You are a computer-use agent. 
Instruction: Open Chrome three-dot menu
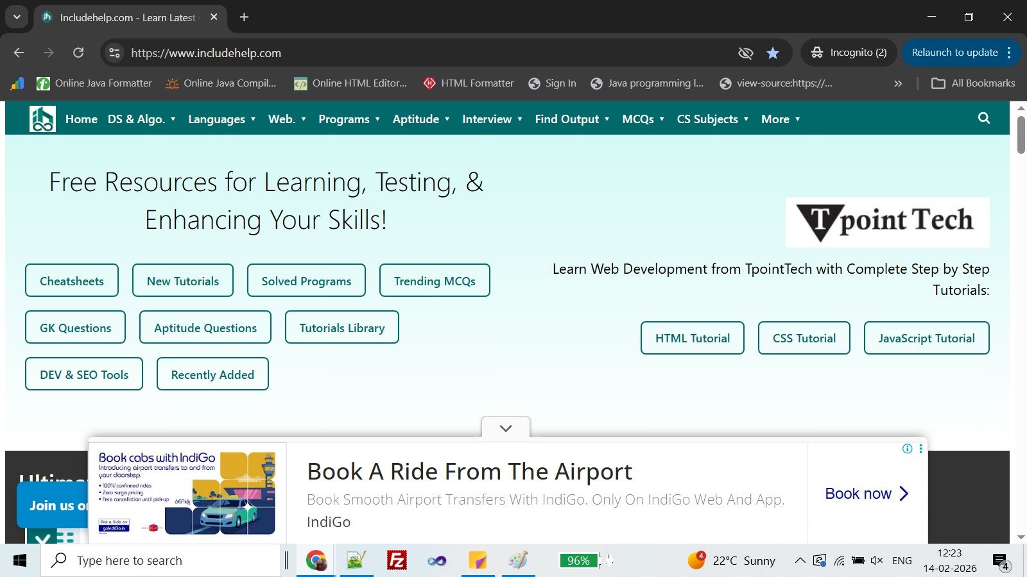(x=1009, y=53)
